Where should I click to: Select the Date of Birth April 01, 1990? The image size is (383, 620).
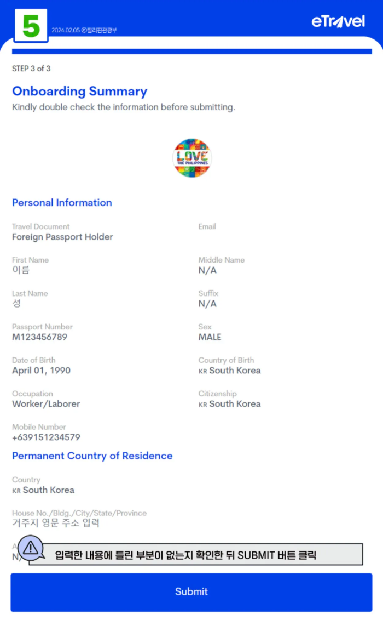41,371
